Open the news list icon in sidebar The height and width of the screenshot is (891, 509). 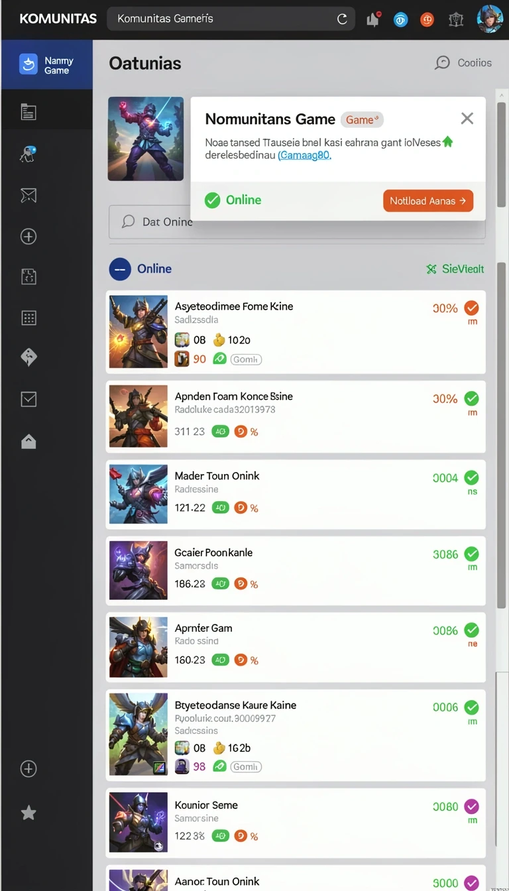click(x=28, y=112)
